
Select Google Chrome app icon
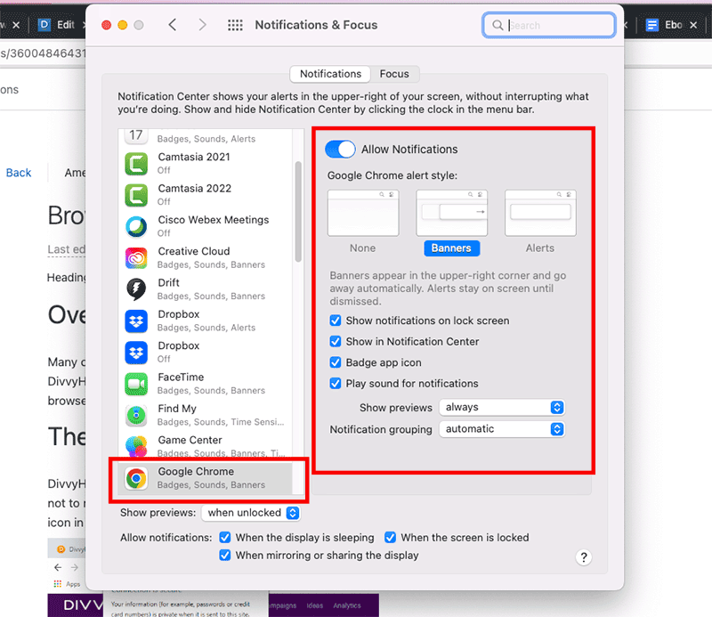click(136, 478)
